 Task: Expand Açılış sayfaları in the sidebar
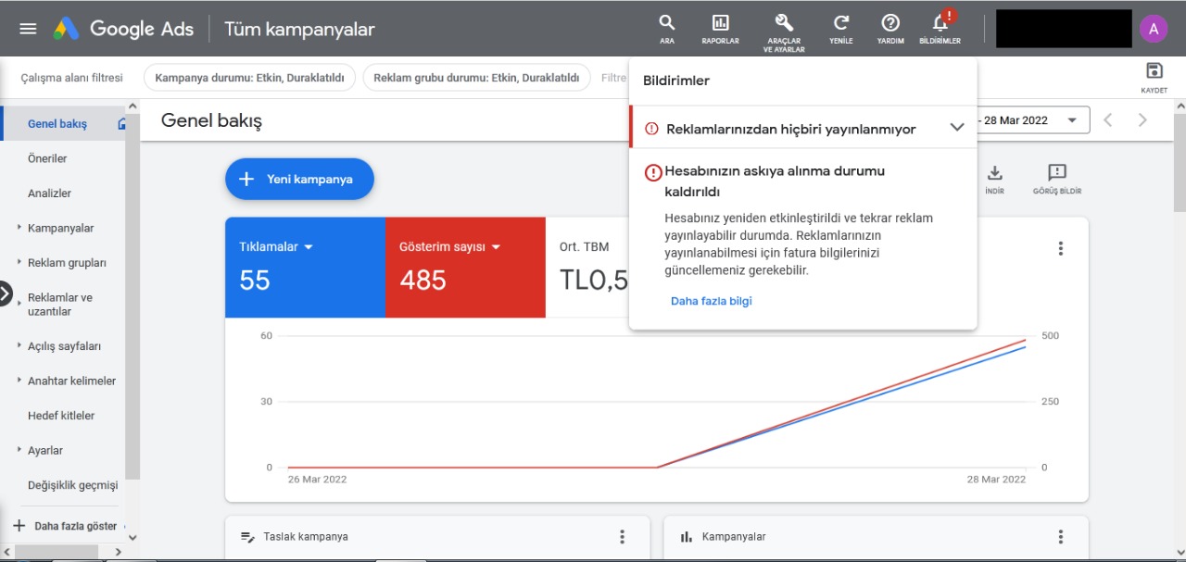coord(19,346)
